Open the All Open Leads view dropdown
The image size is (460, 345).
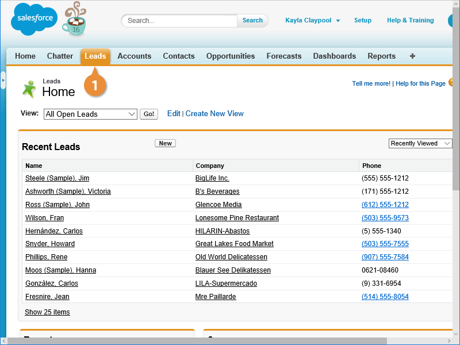pyautogui.click(x=90, y=114)
